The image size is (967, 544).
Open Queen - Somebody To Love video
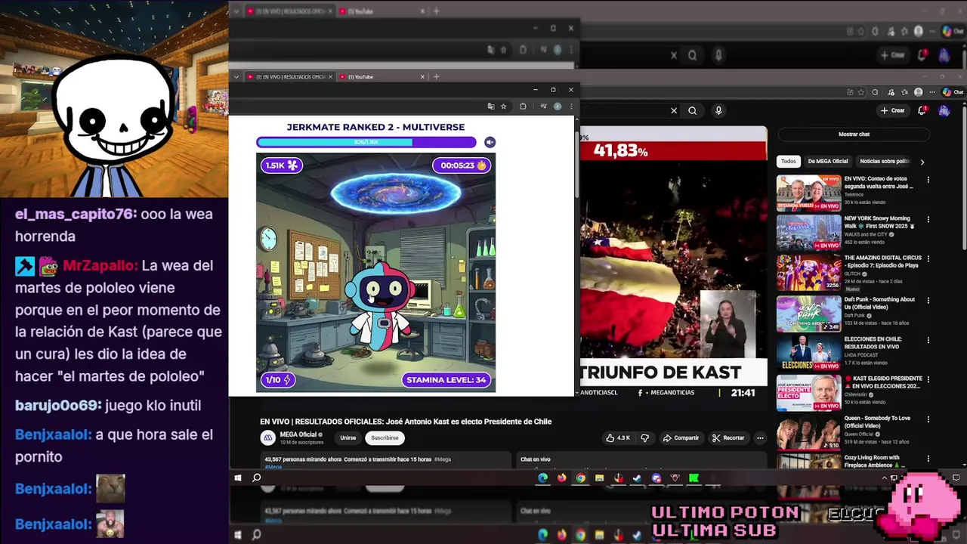[x=808, y=433]
